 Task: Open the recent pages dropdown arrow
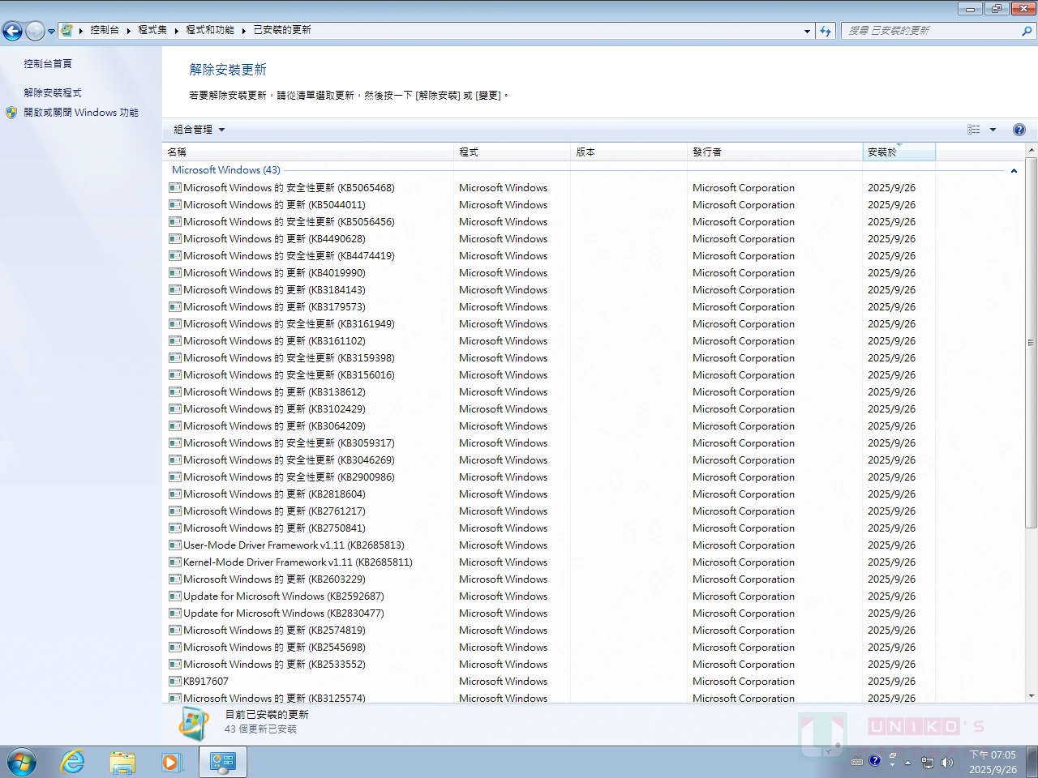pyautogui.click(x=52, y=32)
